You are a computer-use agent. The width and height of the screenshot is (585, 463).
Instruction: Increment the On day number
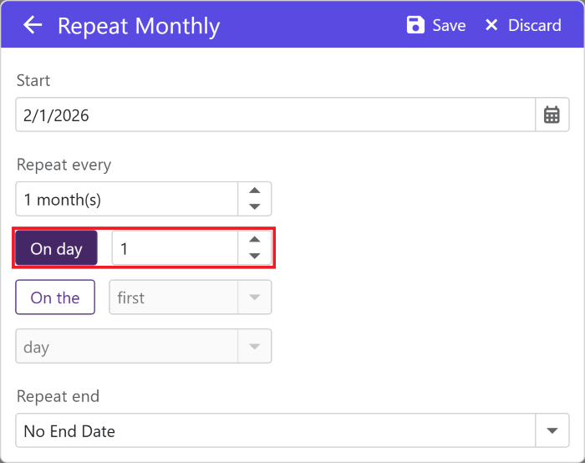[255, 240]
